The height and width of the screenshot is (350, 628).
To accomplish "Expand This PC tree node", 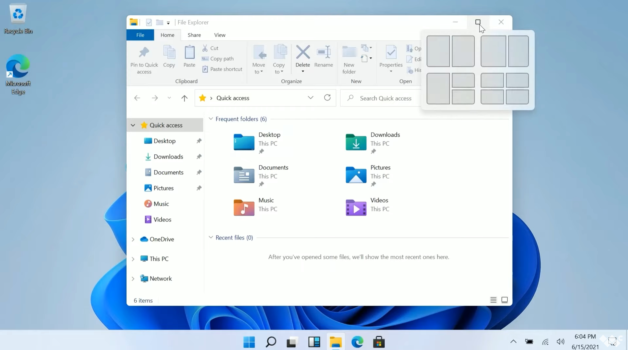I will [x=133, y=259].
